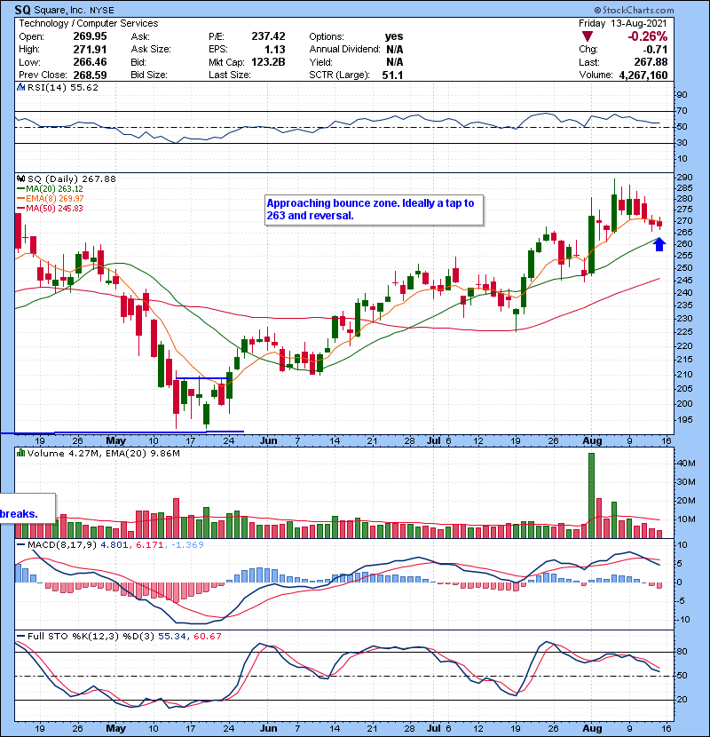Click the High value 271.91
Screen dimensions: 710x737
[x=90, y=49]
